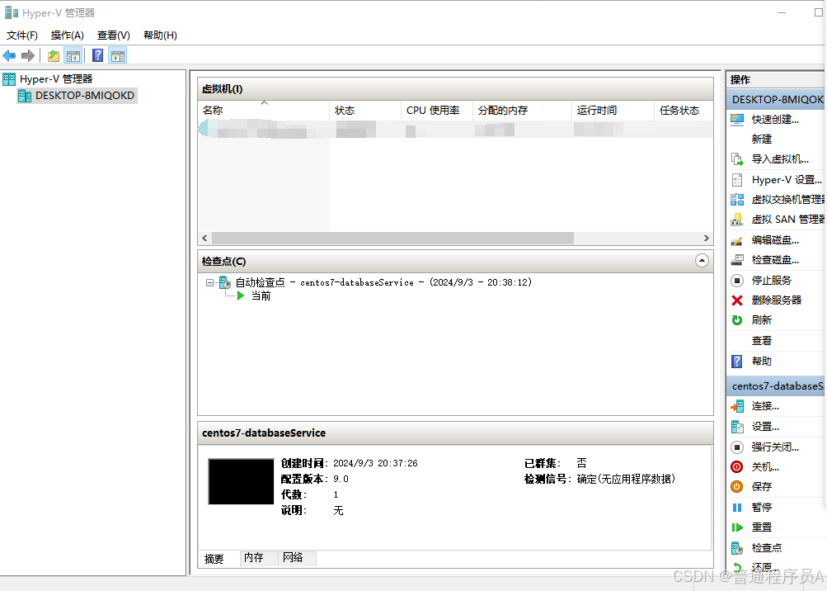Open the blue Help toolbar icon
The width and height of the screenshot is (827, 591).
97,55
